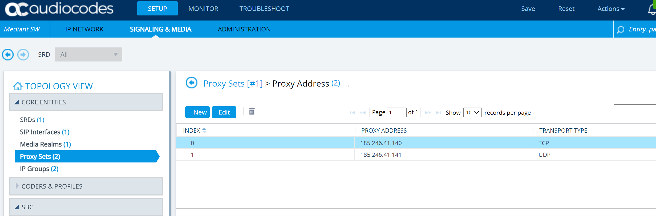Image resolution: width=656 pixels, height=216 pixels.
Task: Click the Page number input field
Action: click(396, 113)
